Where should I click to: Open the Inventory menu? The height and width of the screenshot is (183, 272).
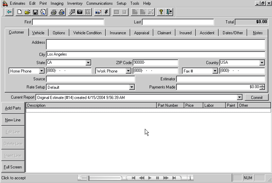coord(74,3)
